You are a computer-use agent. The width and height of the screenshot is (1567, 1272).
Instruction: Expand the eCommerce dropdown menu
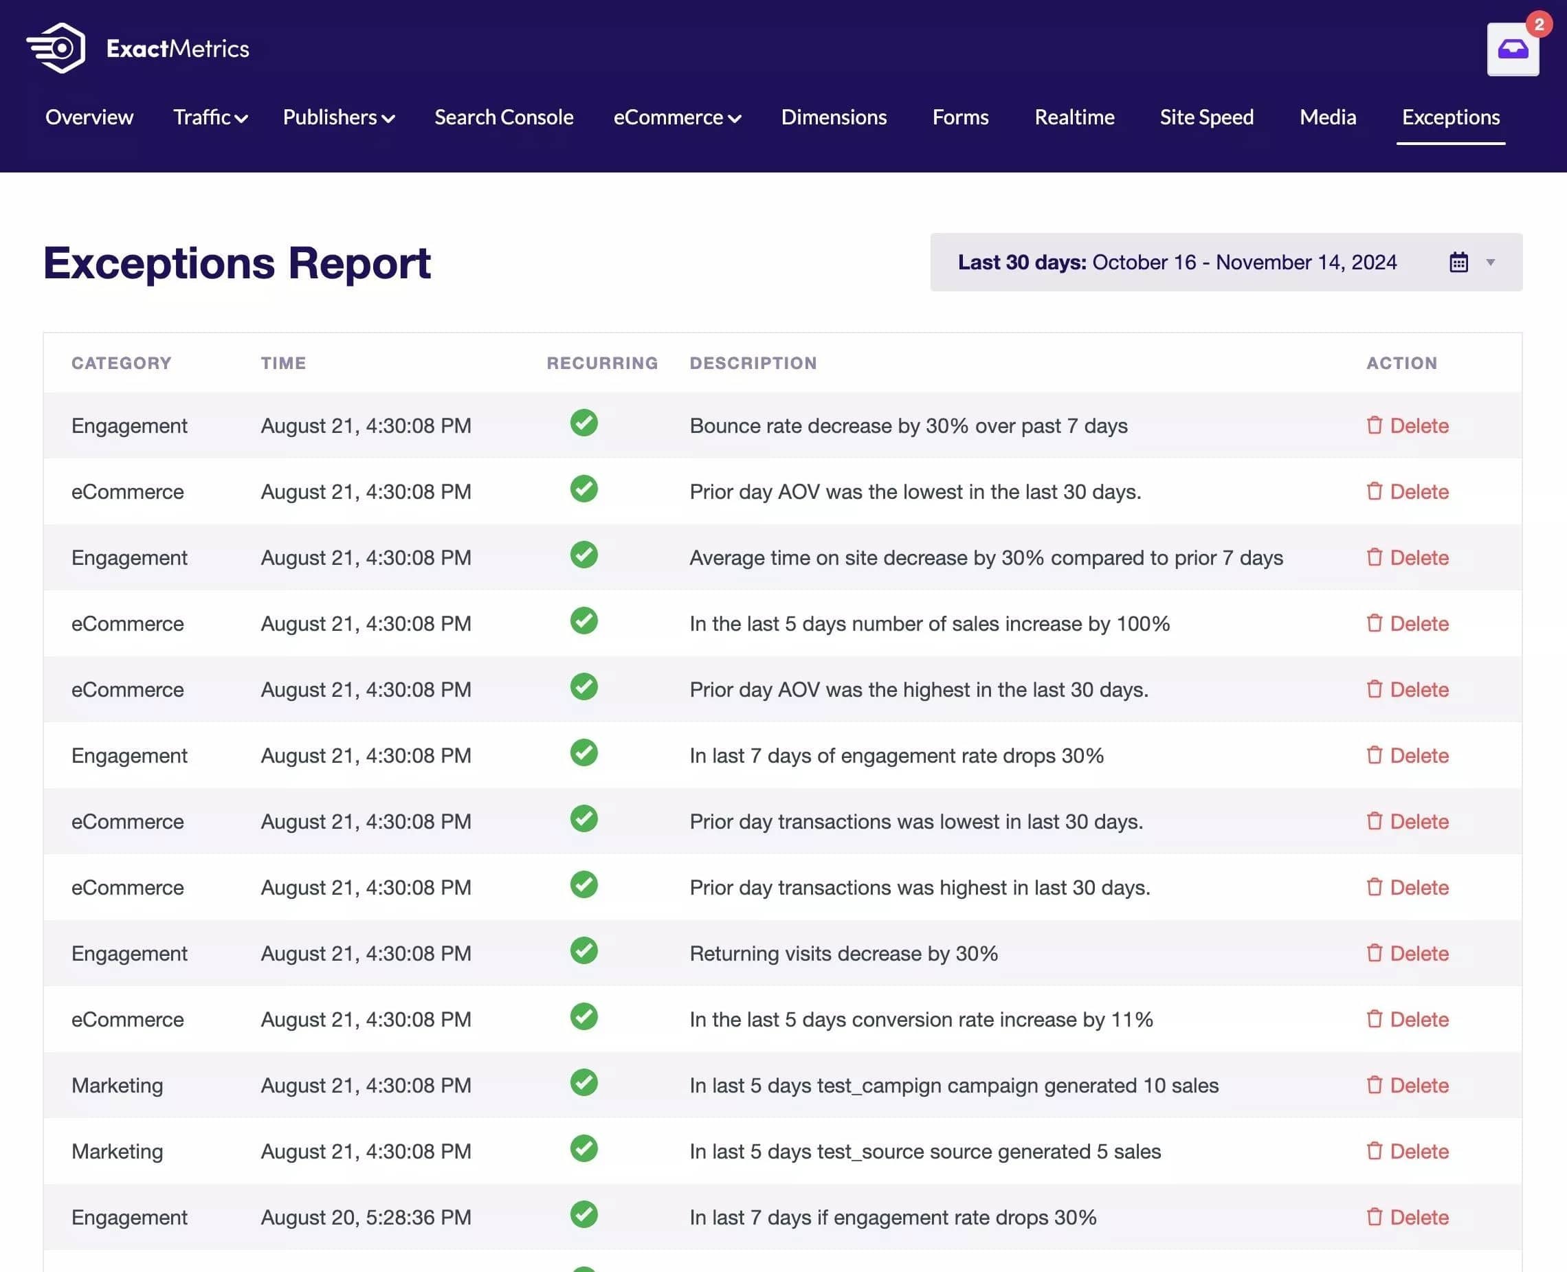677,118
